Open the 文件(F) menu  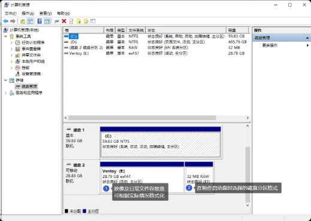point(10,14)
